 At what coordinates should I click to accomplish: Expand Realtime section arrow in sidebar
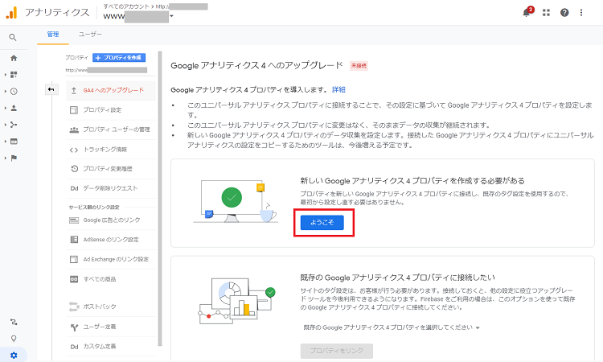coord(6,92)
